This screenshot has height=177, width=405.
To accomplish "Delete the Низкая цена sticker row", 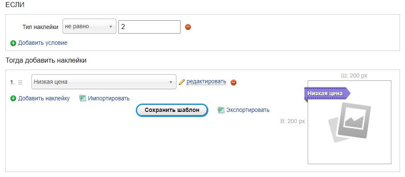I will coord(234,82).
